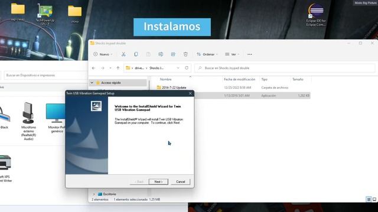378x212 pixels.
Task: Open the leftmost desktop folder next to GPU-Z
Action: coord(18,12)
